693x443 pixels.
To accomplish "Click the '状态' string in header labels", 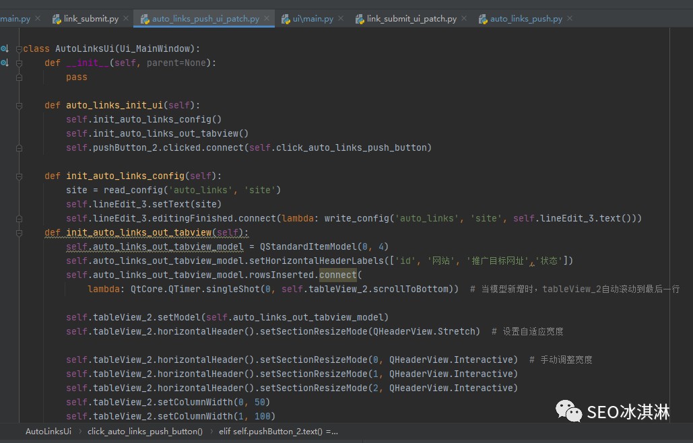I will (549, 261).
